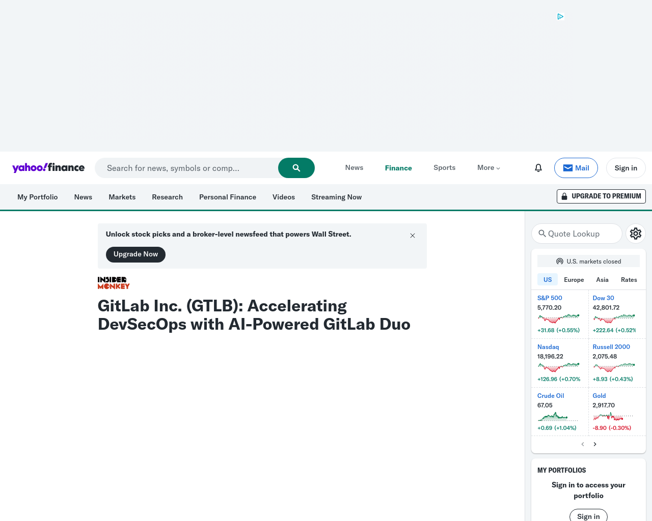Image resolution: width=652 pixels, height=521 pixels.
Task: Open the Rates markets tab
Action: tap(629, 280)
